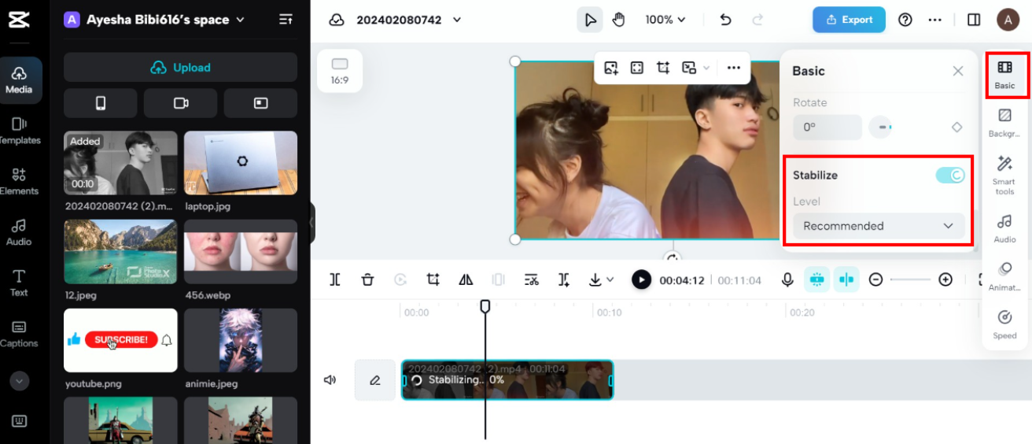Record voiceover with microphone icon

(787, 279)
